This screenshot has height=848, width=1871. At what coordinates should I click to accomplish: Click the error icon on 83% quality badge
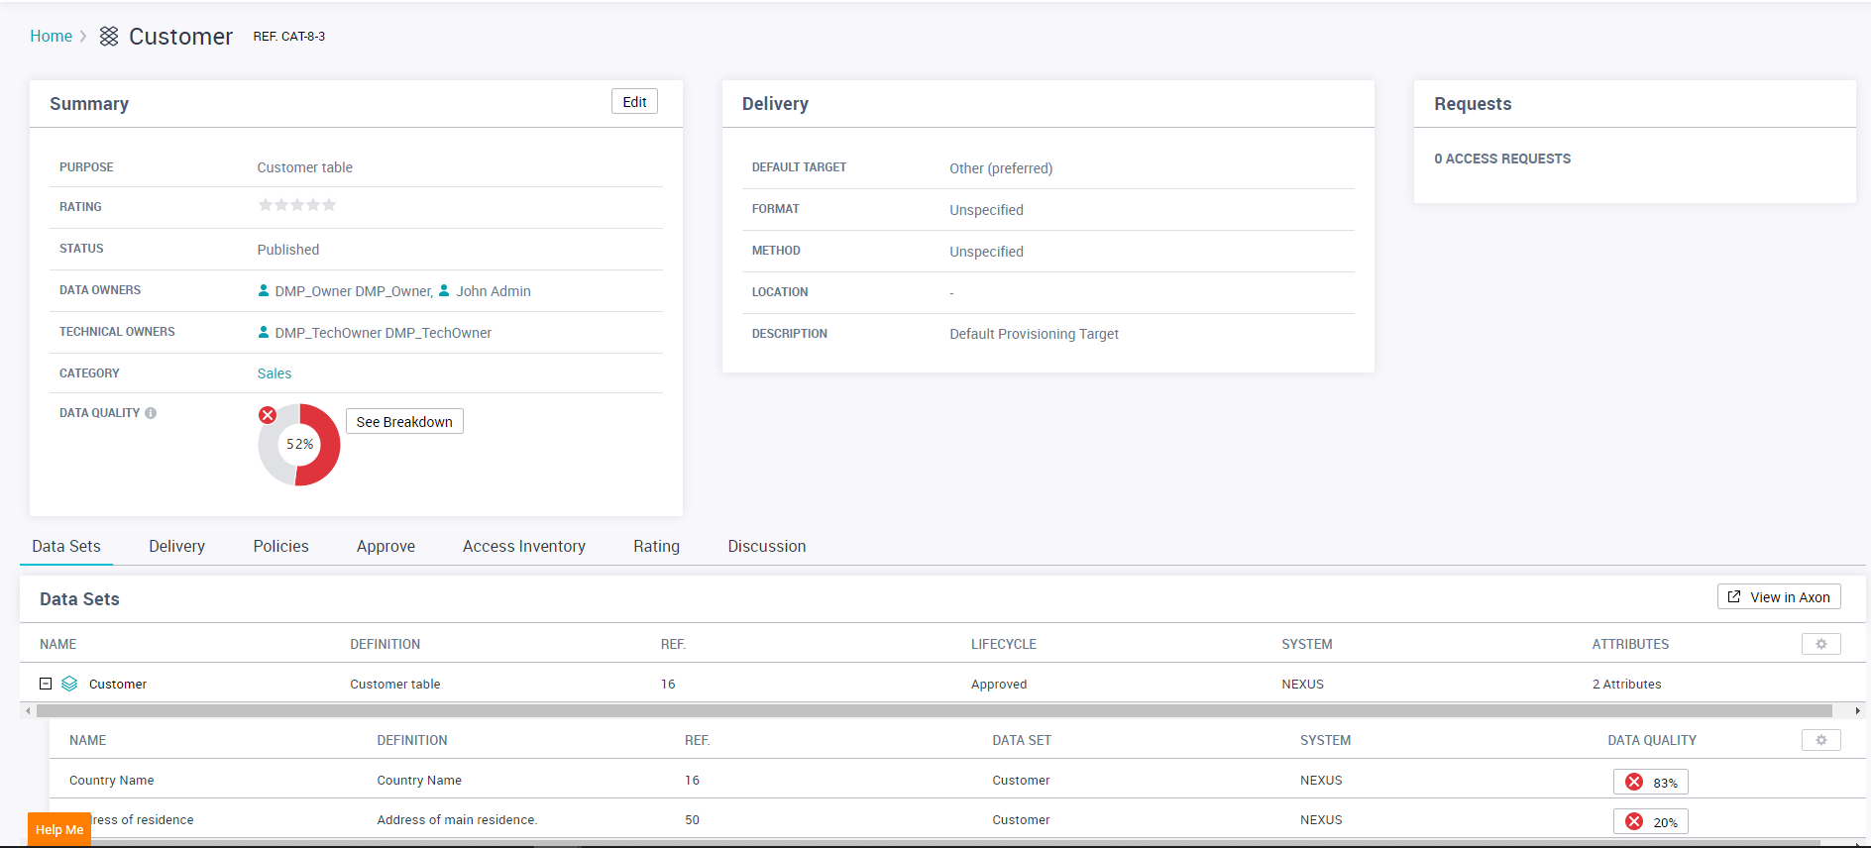coord(1634,782)
